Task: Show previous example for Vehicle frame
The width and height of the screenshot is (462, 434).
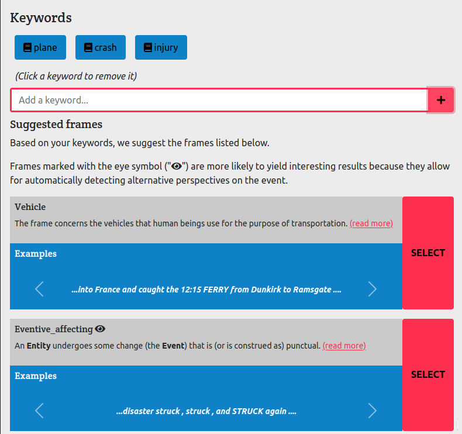Action: (39, 289)
